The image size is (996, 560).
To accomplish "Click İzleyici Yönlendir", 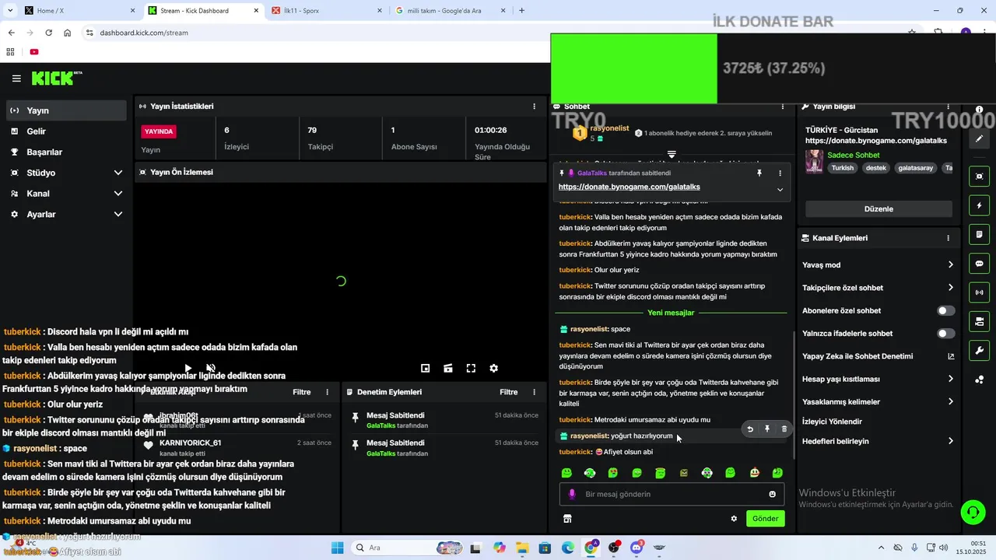I will coord(832,422).
